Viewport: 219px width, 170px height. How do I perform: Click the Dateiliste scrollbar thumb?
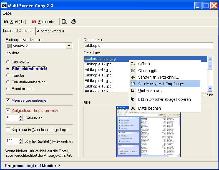click(210, 66)
